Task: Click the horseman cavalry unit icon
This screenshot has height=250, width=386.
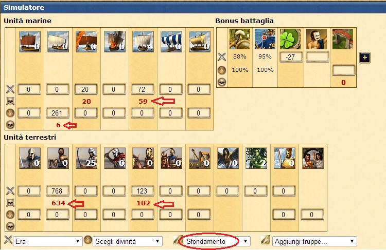Action: click(x=143, y=158)
